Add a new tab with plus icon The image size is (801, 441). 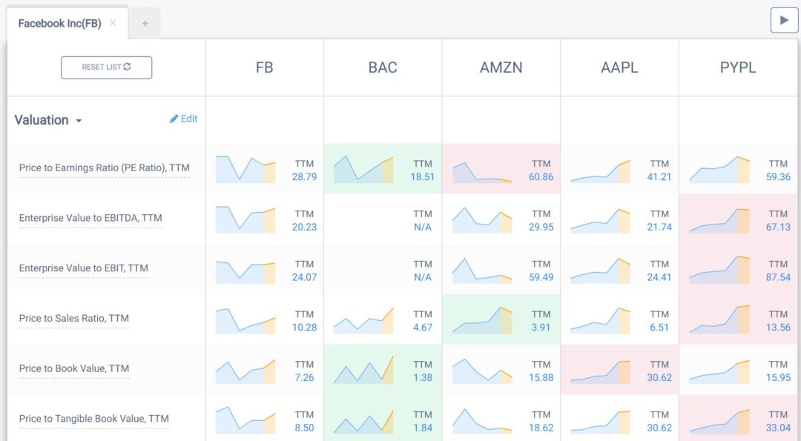pos(145,24)
